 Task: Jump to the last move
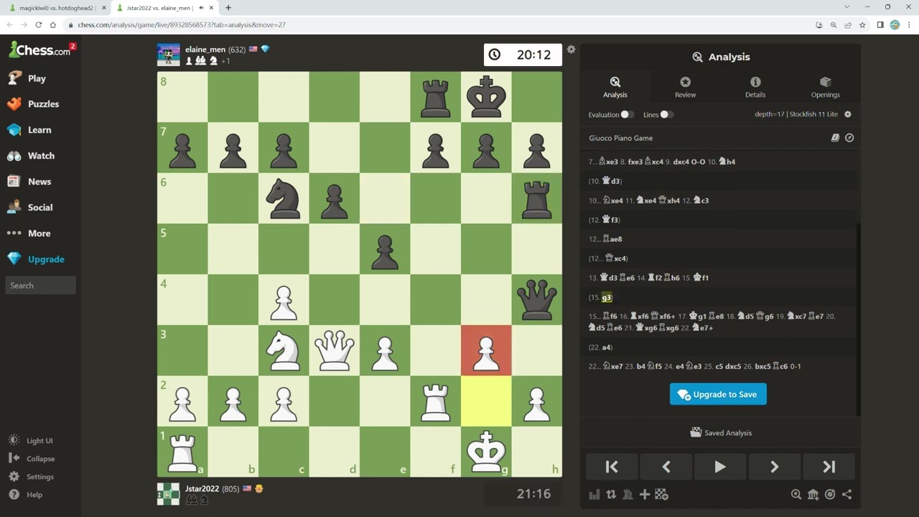tap(829, 467)
